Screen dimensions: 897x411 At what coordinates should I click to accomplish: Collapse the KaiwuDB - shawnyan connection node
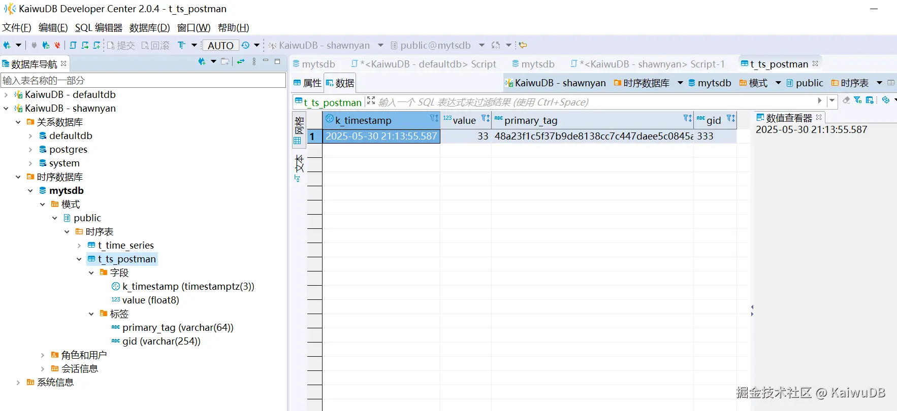pos(6,108)
